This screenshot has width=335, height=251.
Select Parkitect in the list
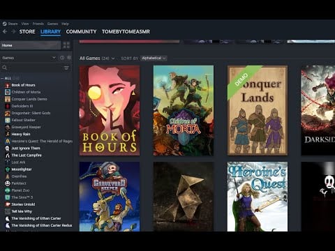coord(19,183)
